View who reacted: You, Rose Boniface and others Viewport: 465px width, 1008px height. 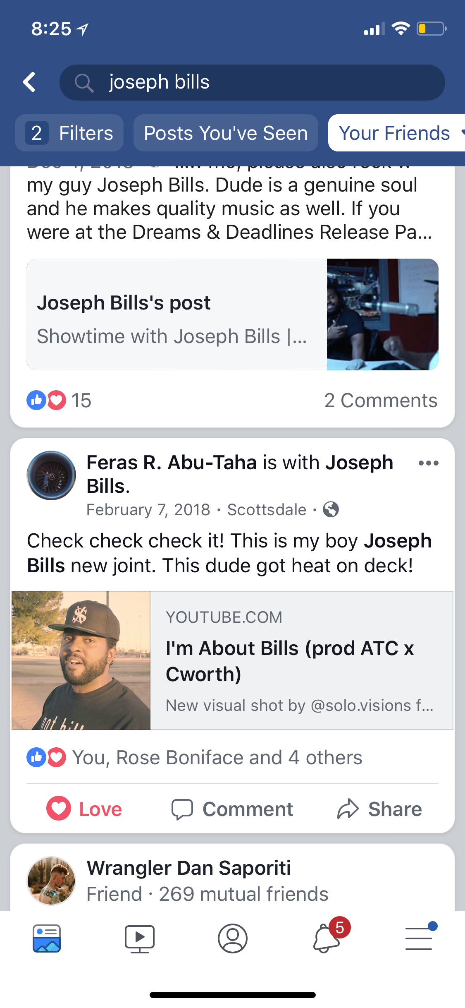pyautogui.click(x=217, y=758)
